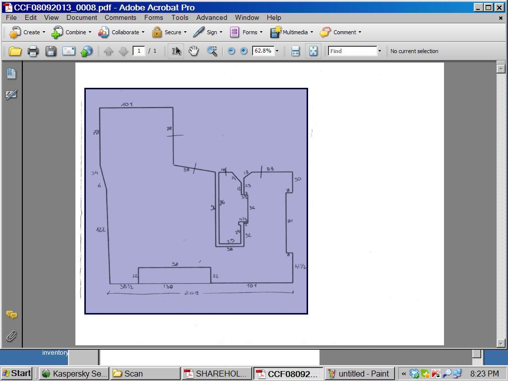Open the Find options dropdown arrow
The width and height of the screenshot is (508, 381).
[380, 51]
